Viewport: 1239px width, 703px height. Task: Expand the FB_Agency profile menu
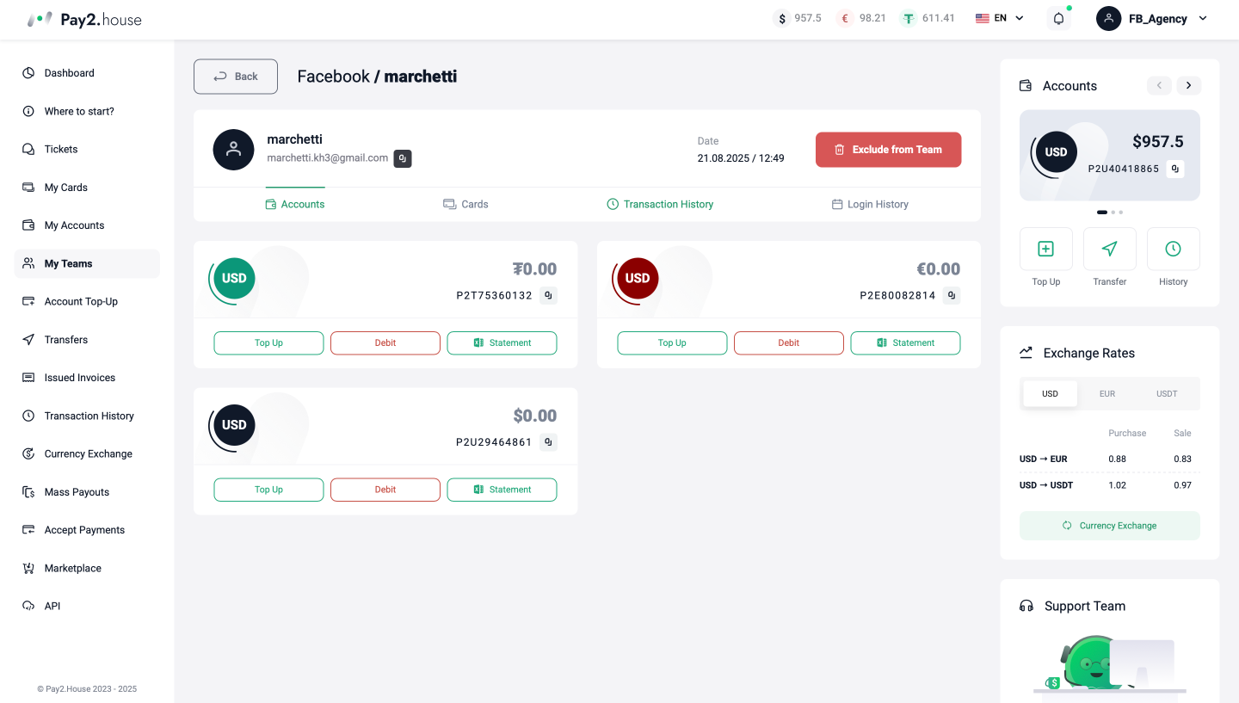(x=1152, y=18)
